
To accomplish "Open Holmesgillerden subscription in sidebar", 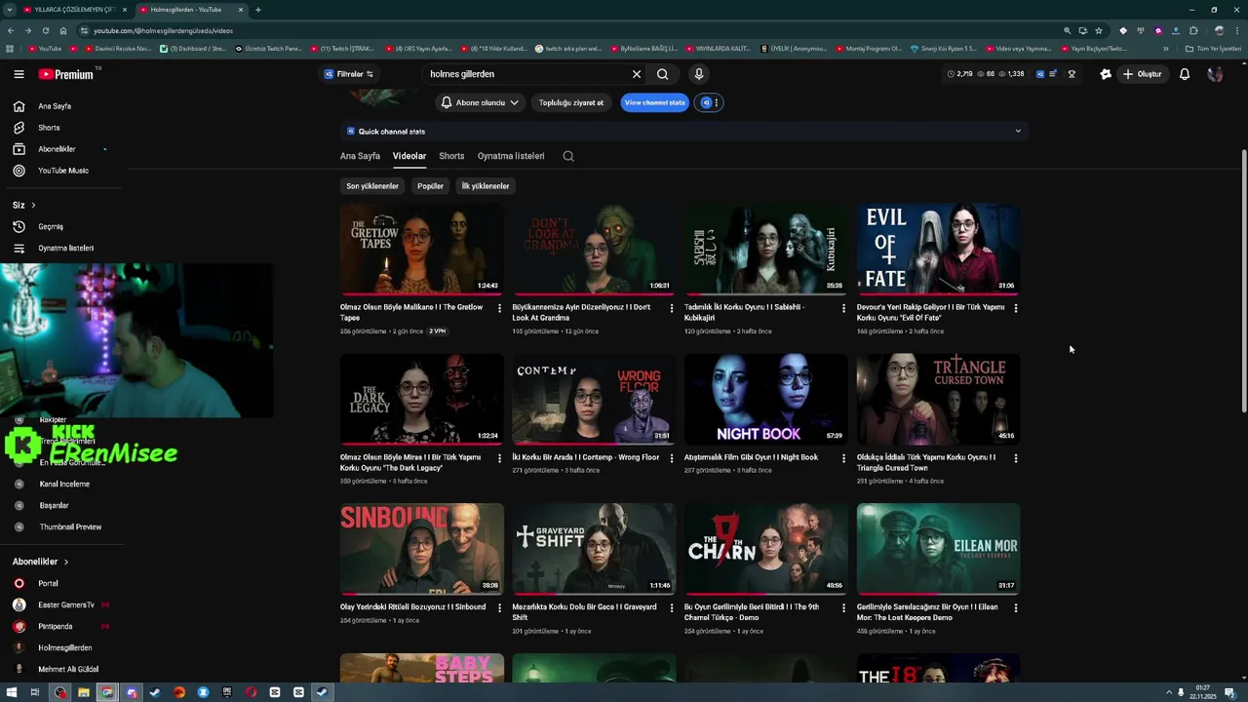I will pos(63,647).
